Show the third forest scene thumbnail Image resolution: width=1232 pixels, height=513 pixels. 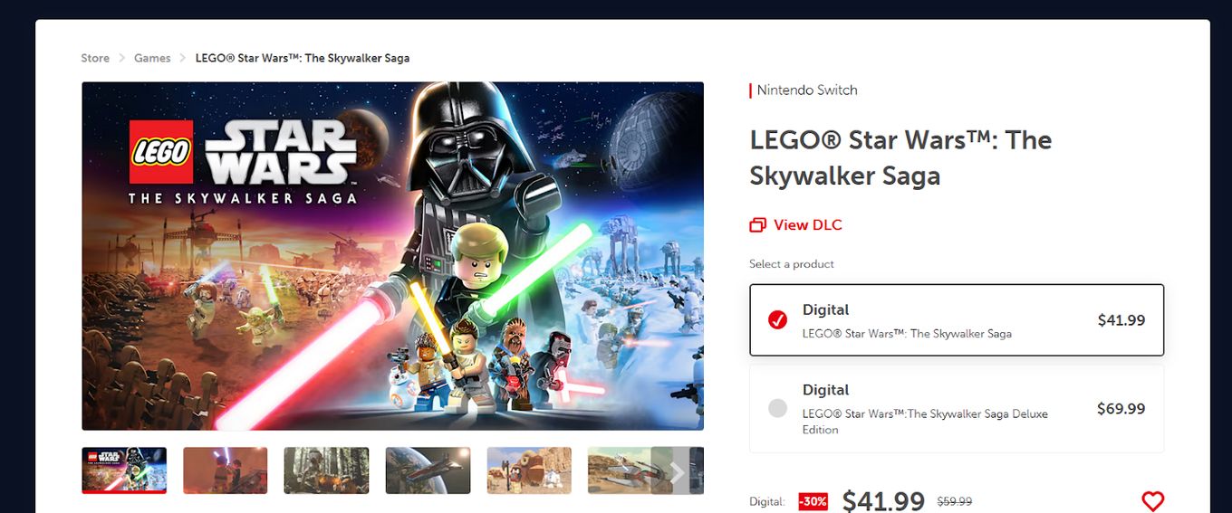point(326,470)
